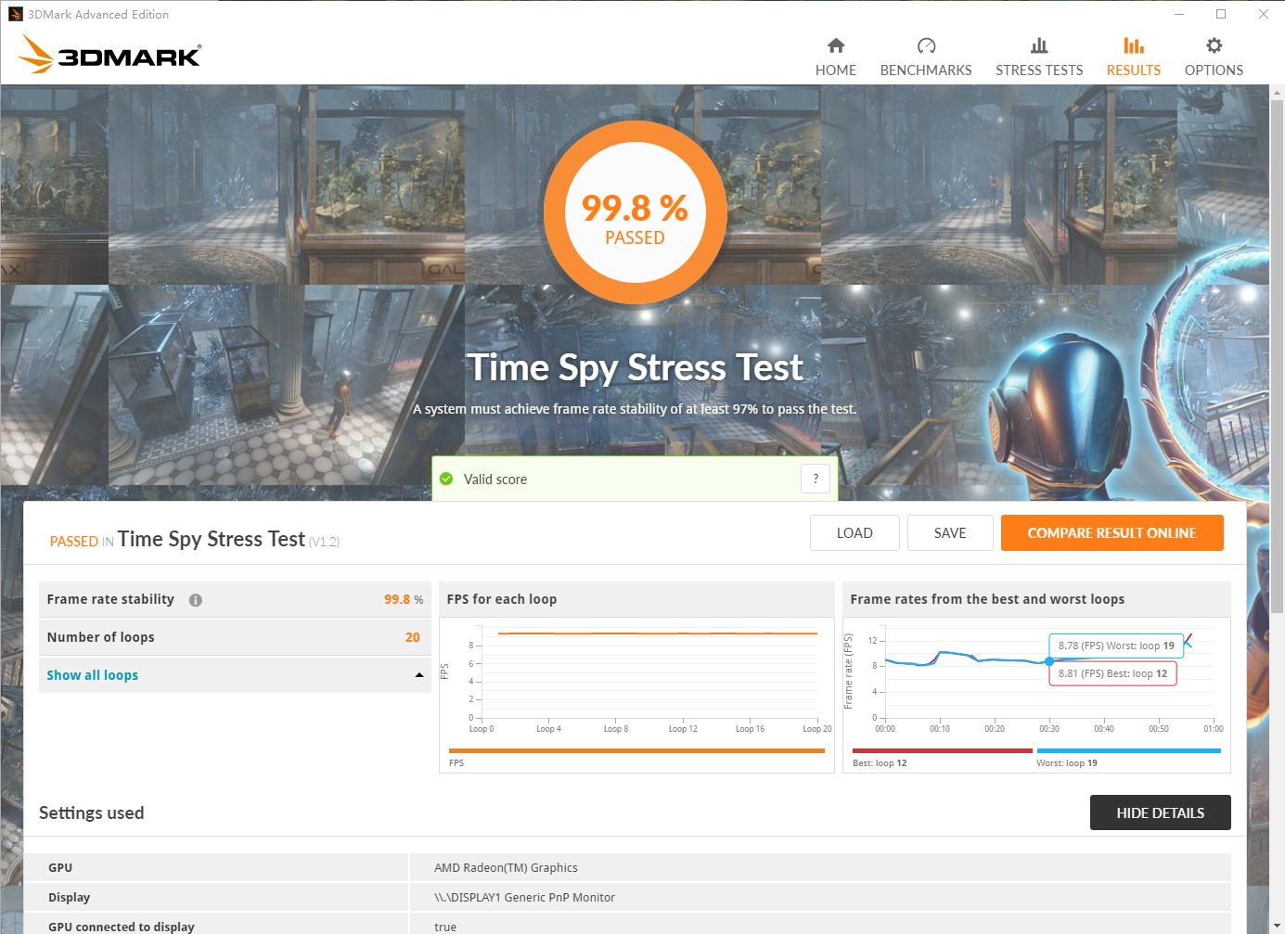
Task: Click the LOAD button
Action: (x=855, y=533)
